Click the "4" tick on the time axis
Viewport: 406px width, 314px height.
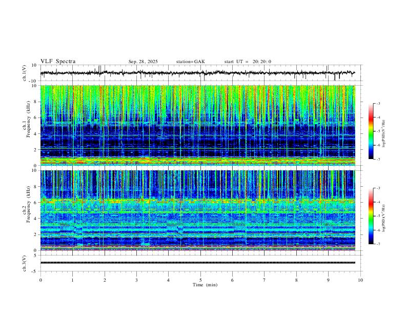click(168, 280)
